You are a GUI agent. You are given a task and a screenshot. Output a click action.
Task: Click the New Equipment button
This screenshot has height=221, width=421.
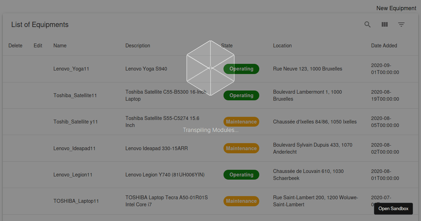tap(396, 8)
